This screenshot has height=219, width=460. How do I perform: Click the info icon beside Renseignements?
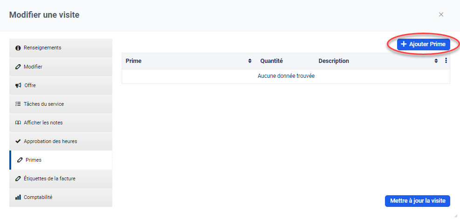pos(18,48)
